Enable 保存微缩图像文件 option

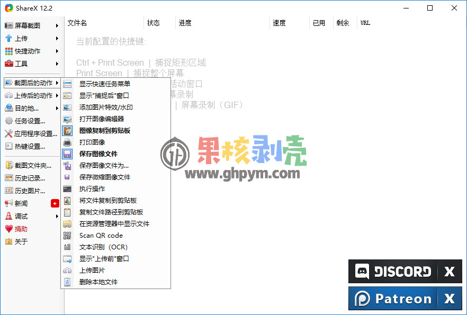115,177
